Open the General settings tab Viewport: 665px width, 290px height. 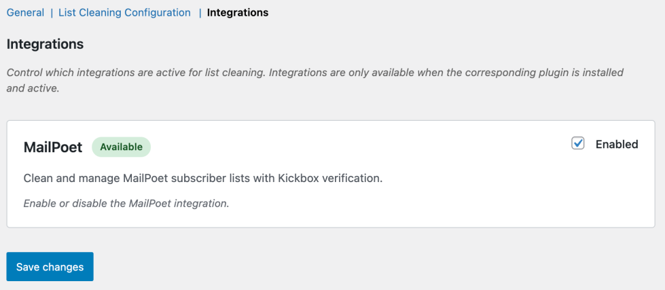pyautogui.click(x=25, y=12)
